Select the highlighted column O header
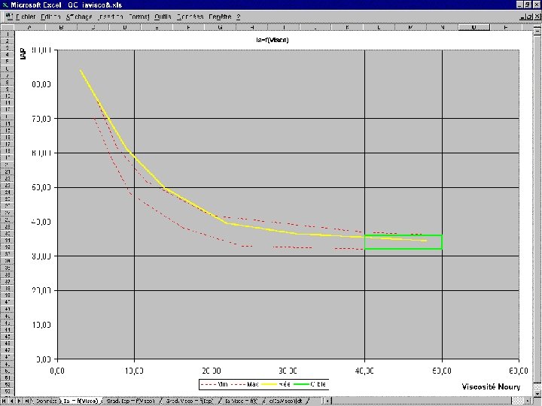The width and height of the screenshot is (542, 406). coord(474,27)
